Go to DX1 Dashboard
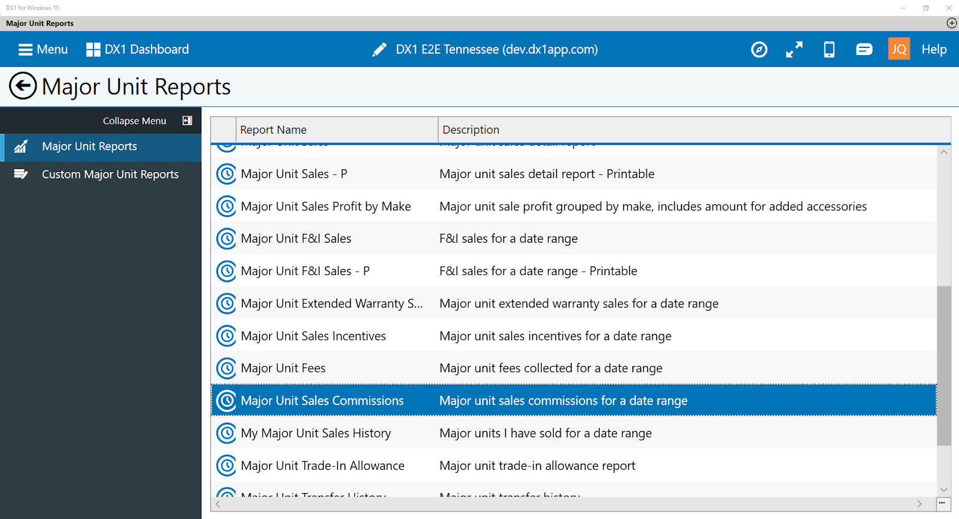 tap(137, 49)
